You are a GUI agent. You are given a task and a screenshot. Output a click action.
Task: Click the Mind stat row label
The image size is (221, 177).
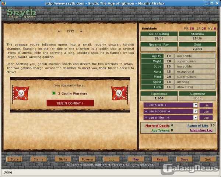pyautogui.click(x=152, y=77)
